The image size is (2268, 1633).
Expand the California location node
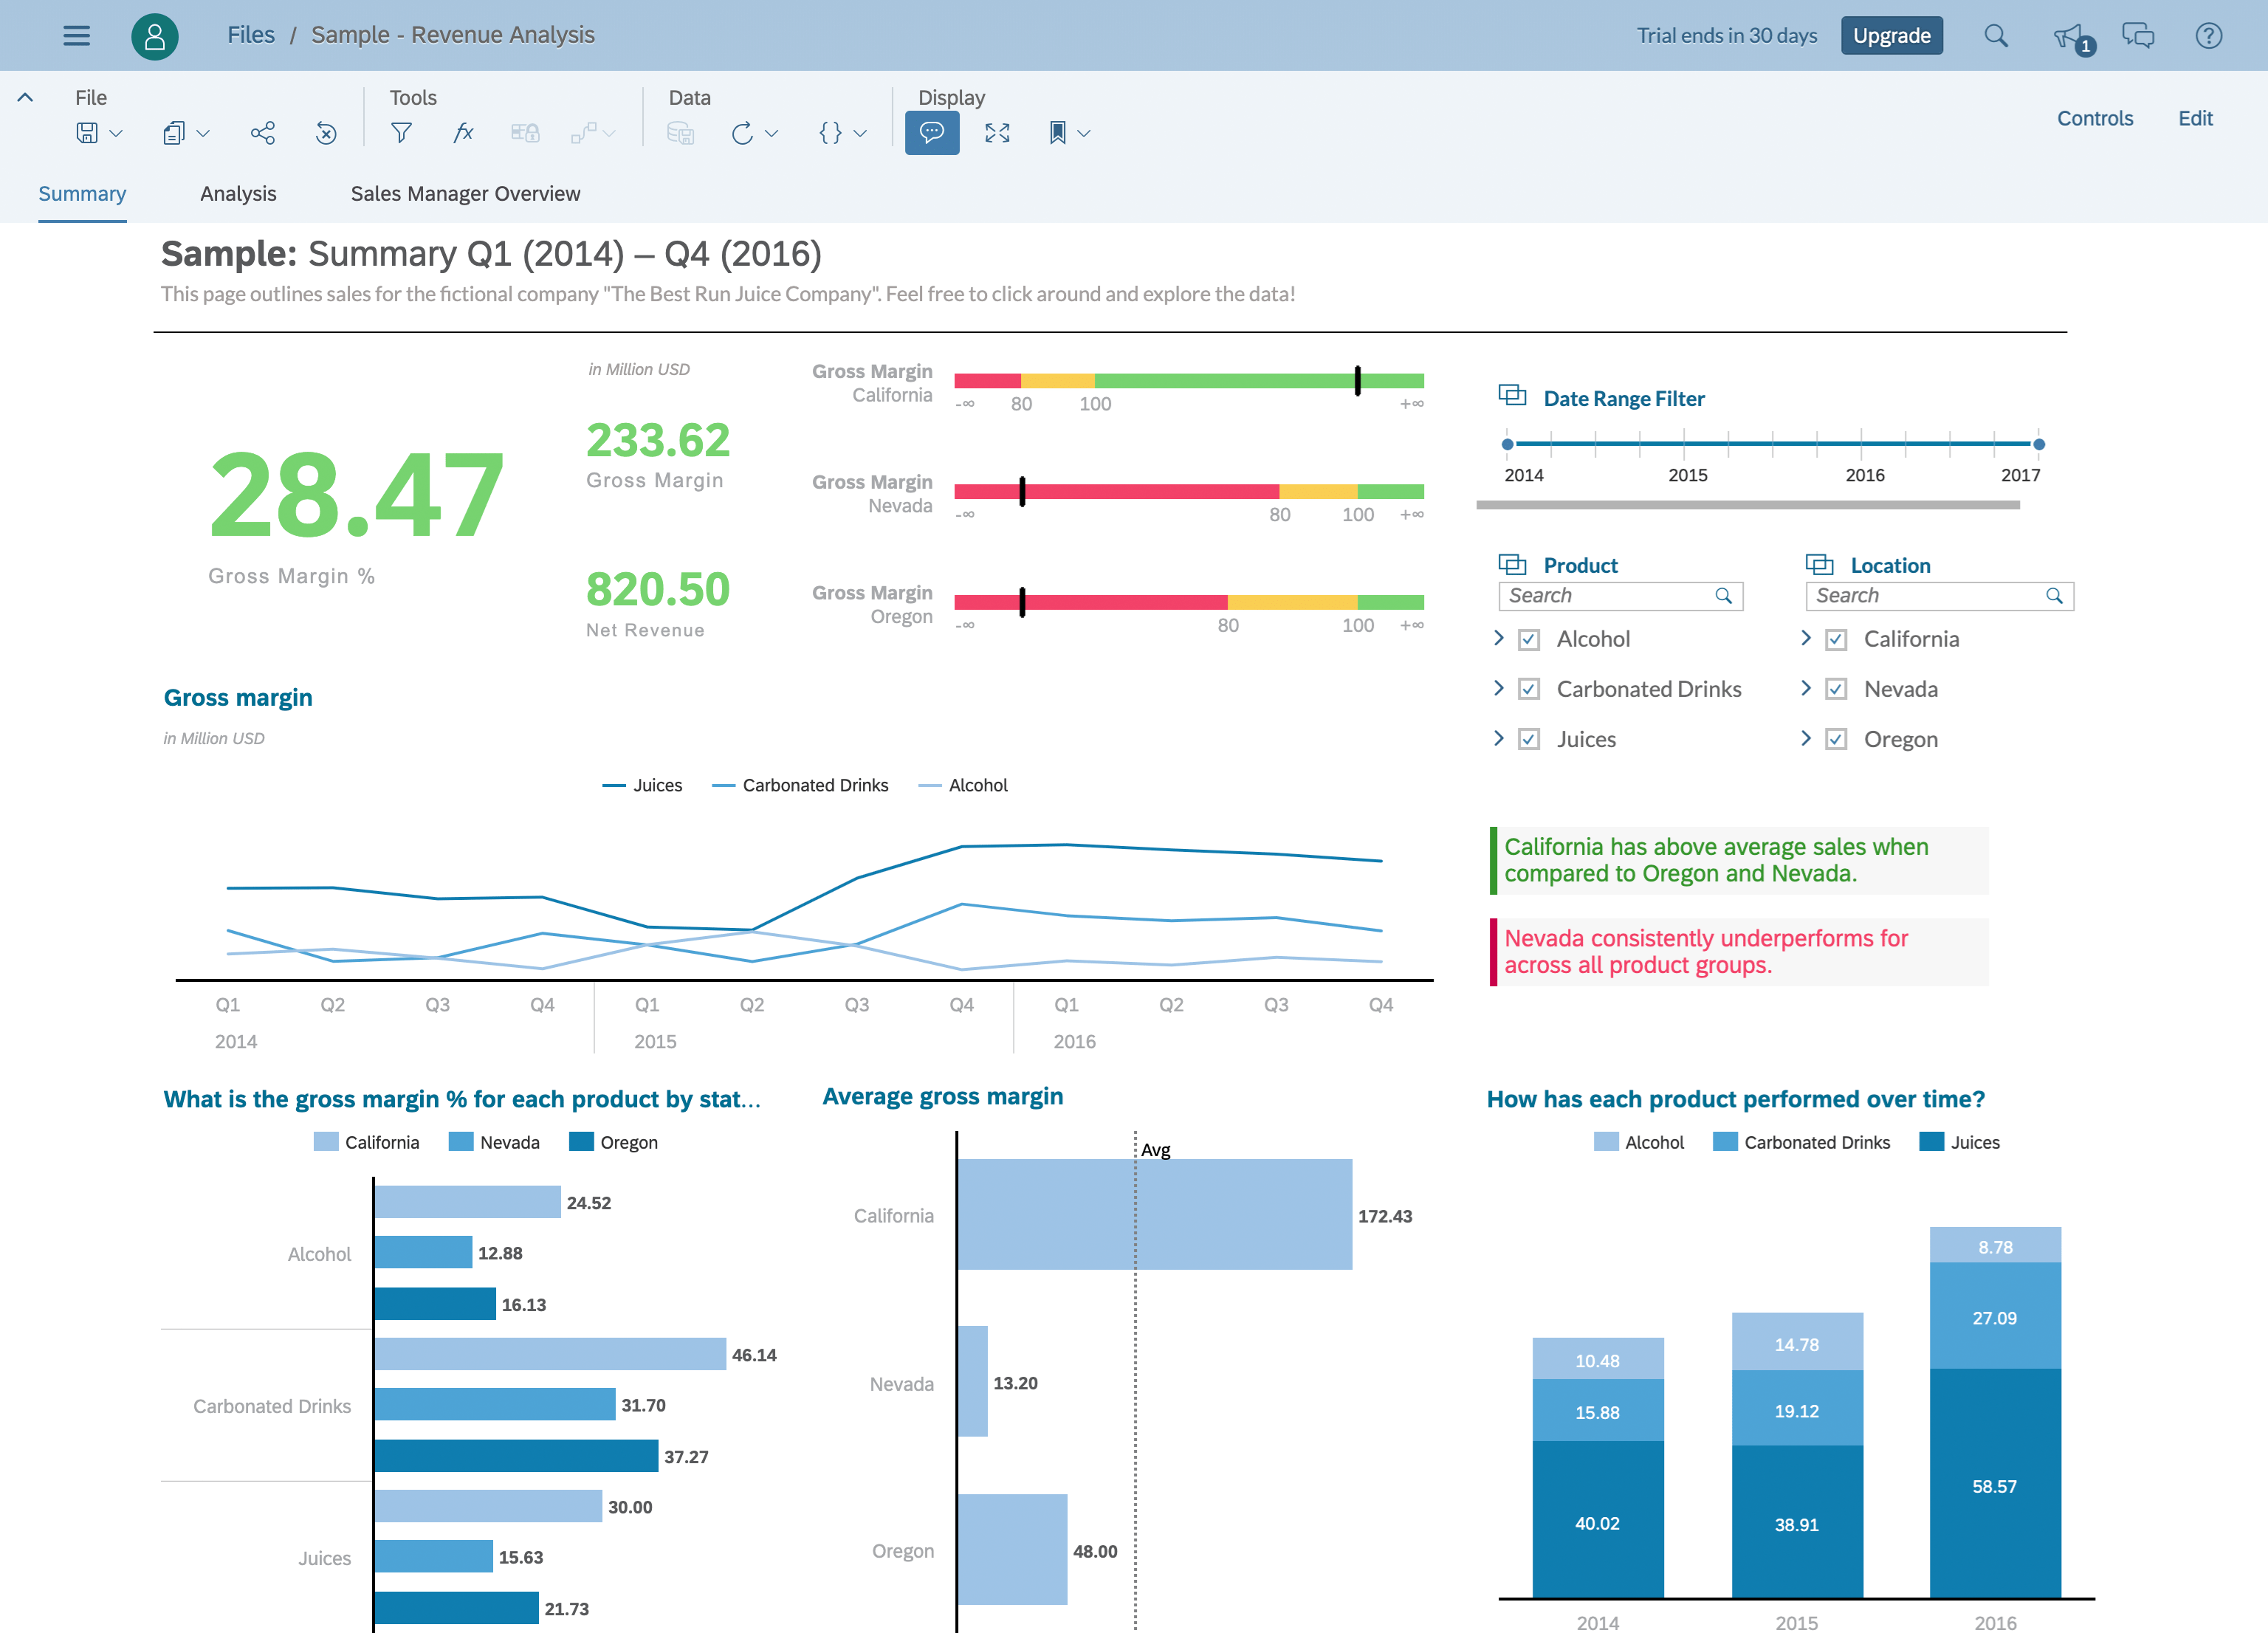(1805, 638)
